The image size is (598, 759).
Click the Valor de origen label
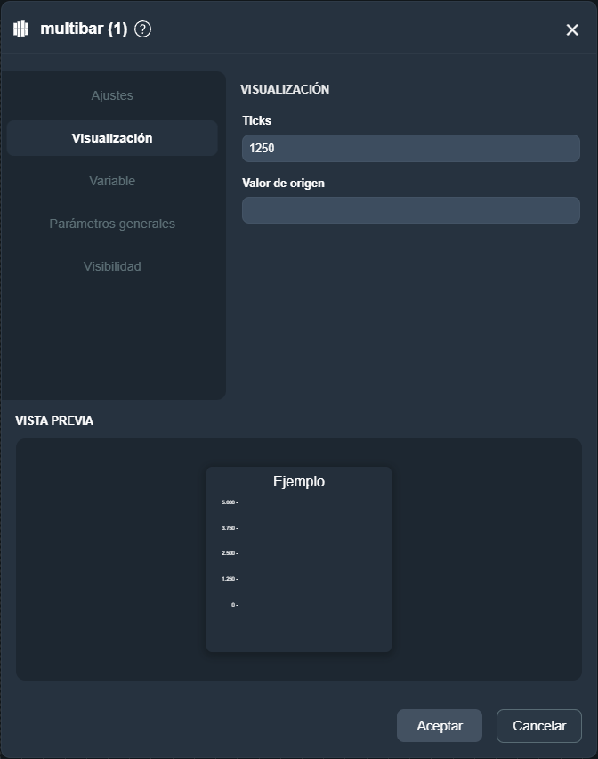[x=283, y=183]
